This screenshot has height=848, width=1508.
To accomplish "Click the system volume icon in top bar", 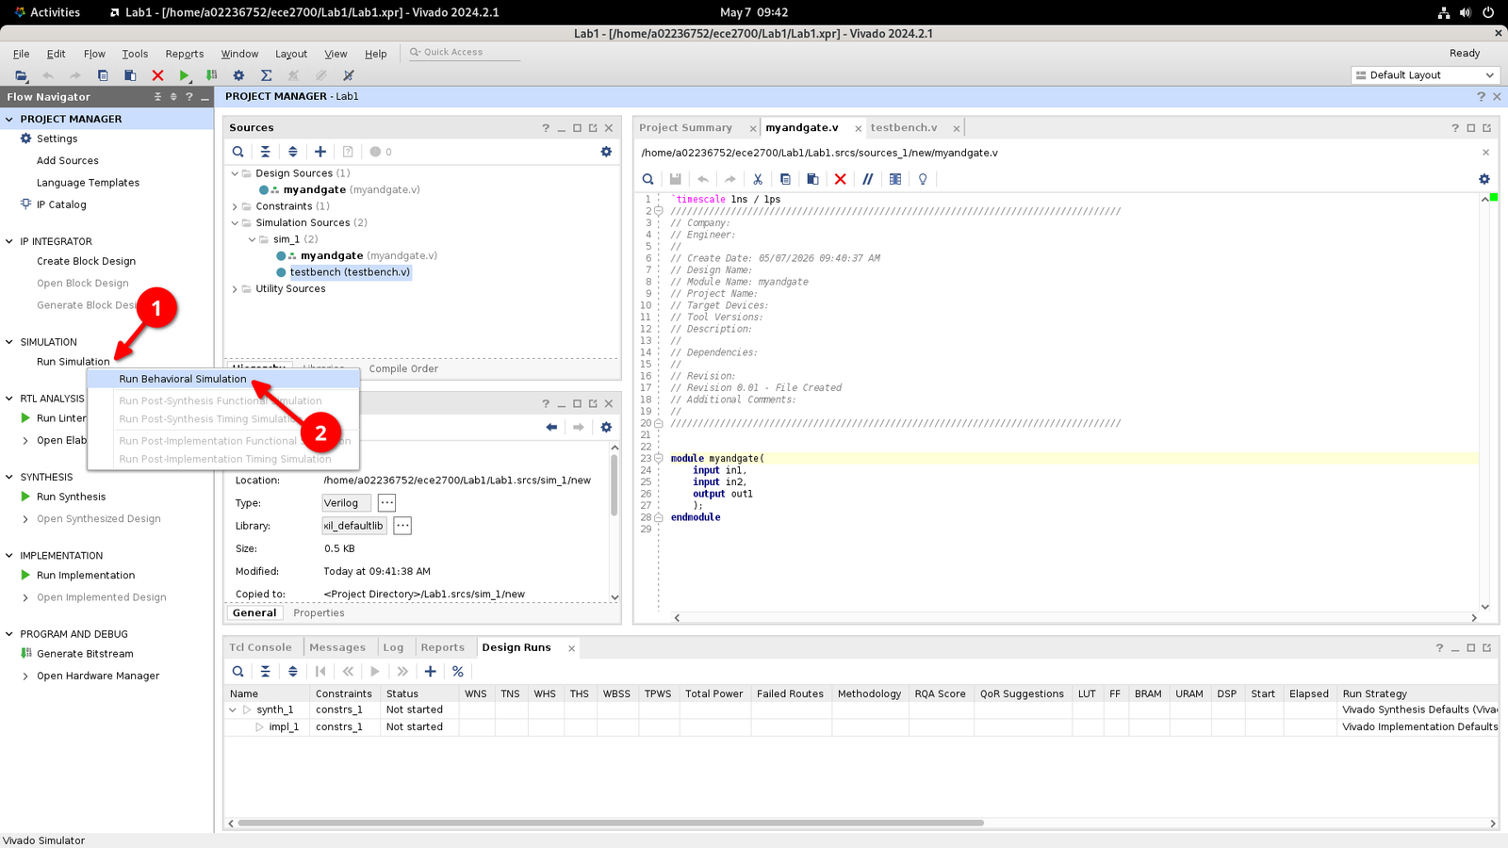I will click(1466, 12).
